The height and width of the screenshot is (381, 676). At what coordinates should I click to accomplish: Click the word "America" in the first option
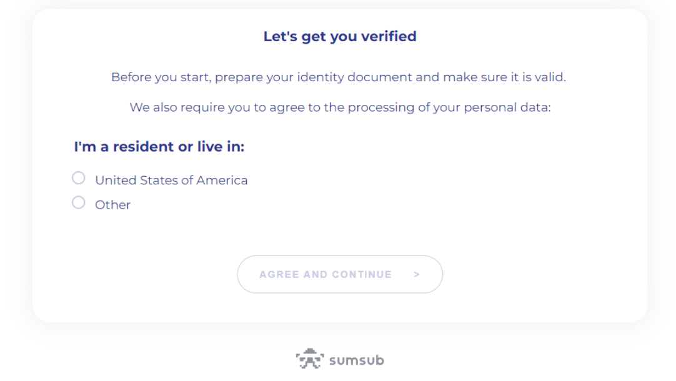click(x=222, y=181)
